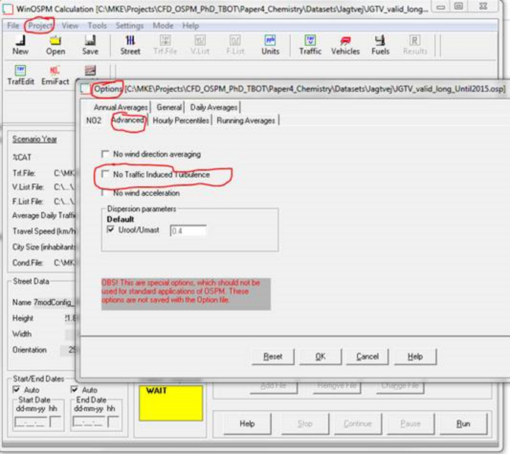Click the Uroof/Umast value field
Viewport: 510px width, 454px height.
[188, 230]
